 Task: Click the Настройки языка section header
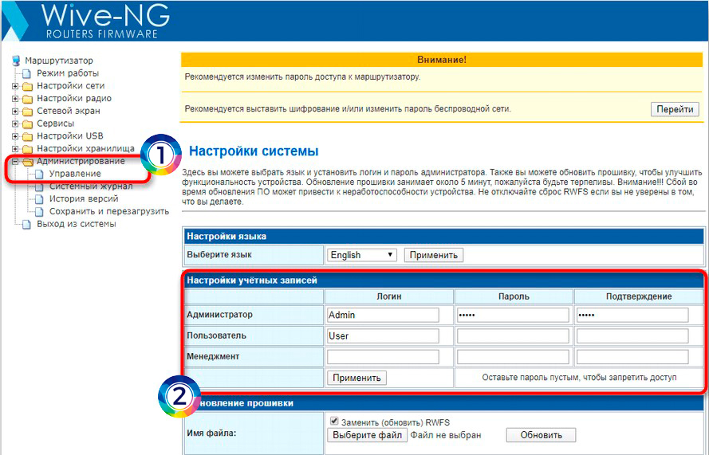tap(444, 237)
